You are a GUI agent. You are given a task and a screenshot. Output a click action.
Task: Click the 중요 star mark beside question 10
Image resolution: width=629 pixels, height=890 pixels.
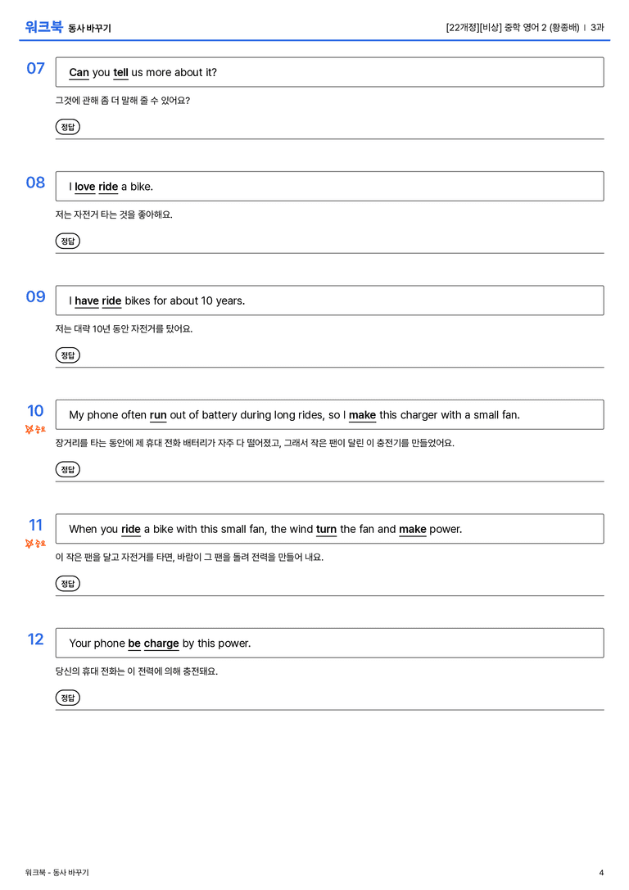35,429
